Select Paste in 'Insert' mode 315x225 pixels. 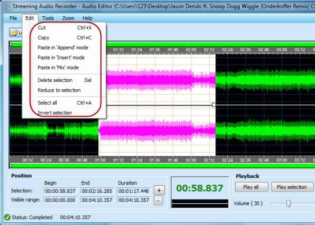(x=65, y=58)
